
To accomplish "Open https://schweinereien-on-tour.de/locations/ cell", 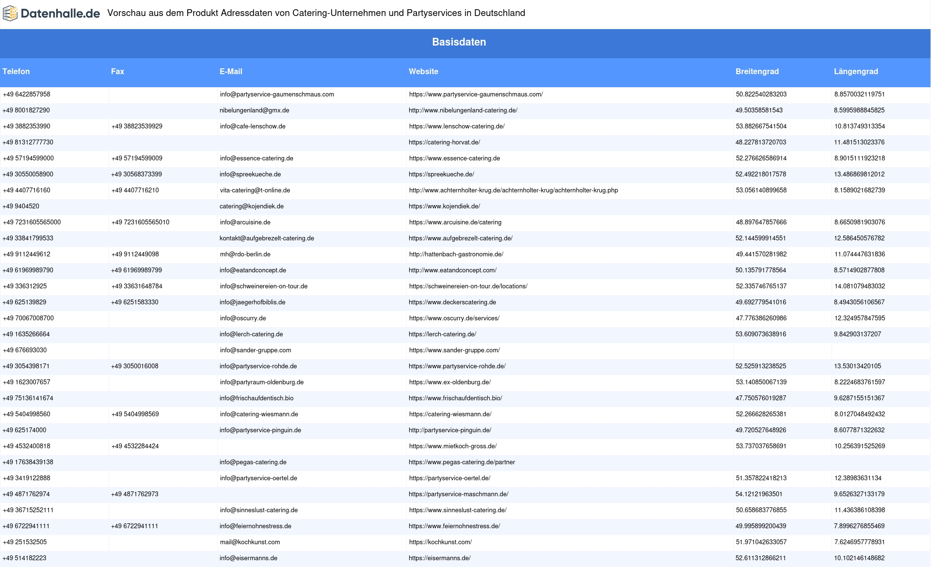I will coord(468,286).
